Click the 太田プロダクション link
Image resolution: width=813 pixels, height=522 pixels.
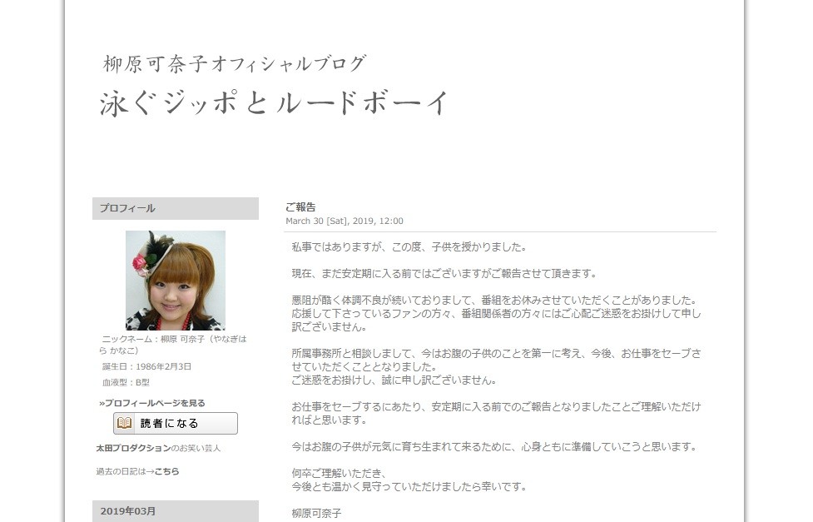click(x=133, y=448)
